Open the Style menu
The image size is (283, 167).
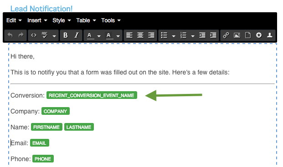coord(62,20)
